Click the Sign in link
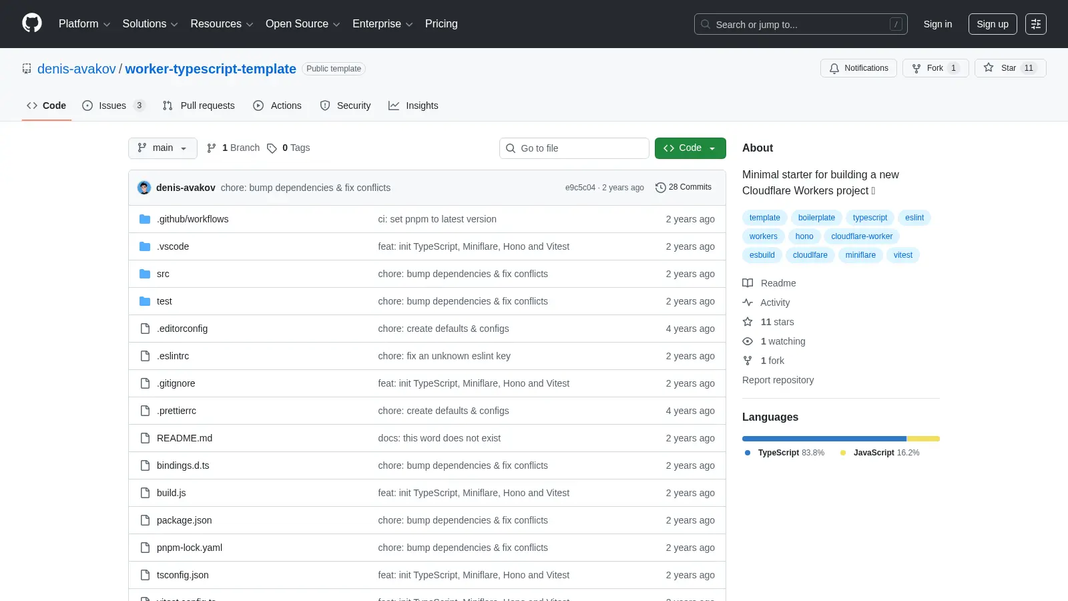The width and height of the screenshot is (1068, 601). (938, 24)
